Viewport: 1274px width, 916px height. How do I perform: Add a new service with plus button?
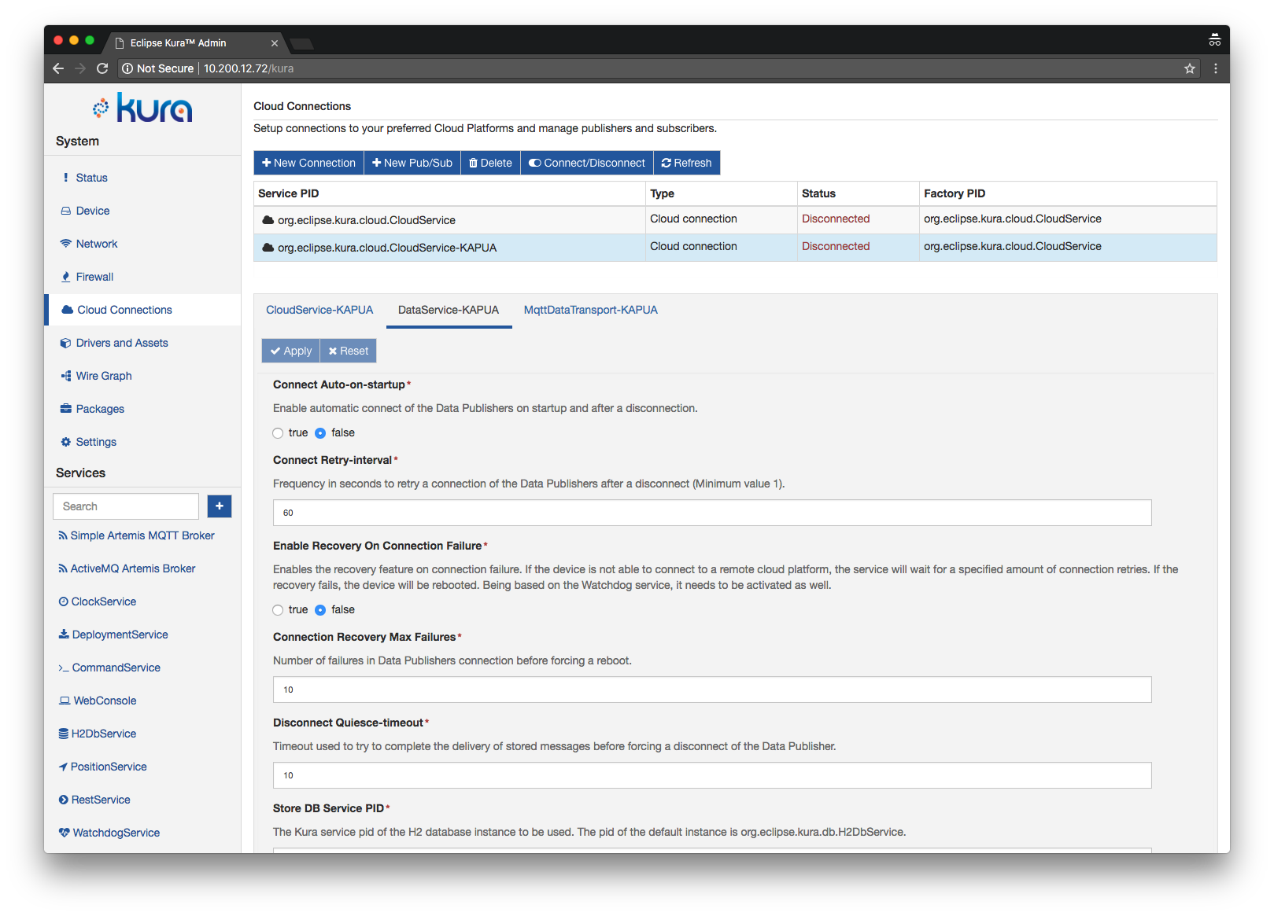point(220,506)
